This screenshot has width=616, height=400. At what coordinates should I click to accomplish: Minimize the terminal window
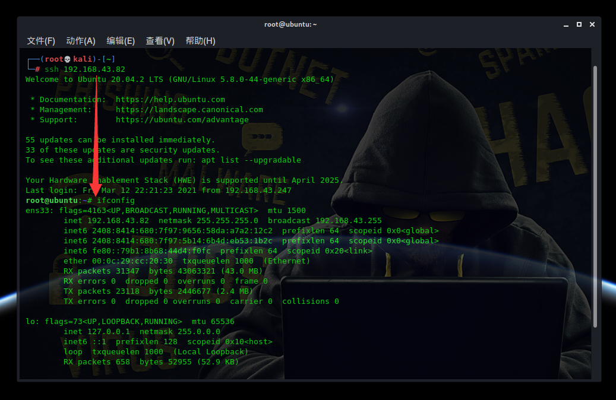[x=566, y=25]
